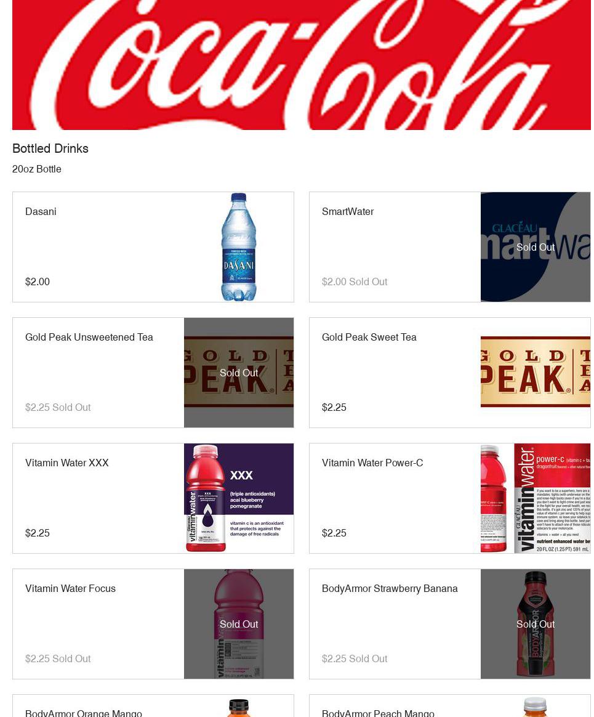The height and width of the screenshot is (717, 594).
Task: Open the Coca-Cola banner image
Action: (301, 65)
